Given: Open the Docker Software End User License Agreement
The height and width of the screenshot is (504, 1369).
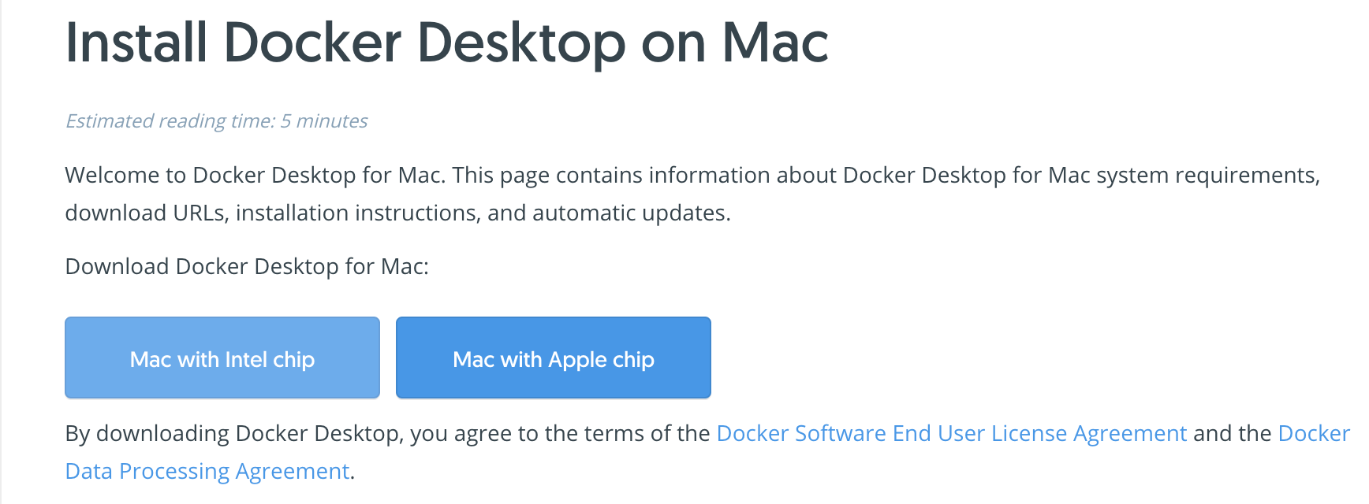Looking at the screenshot, I should tap(950, 433).
